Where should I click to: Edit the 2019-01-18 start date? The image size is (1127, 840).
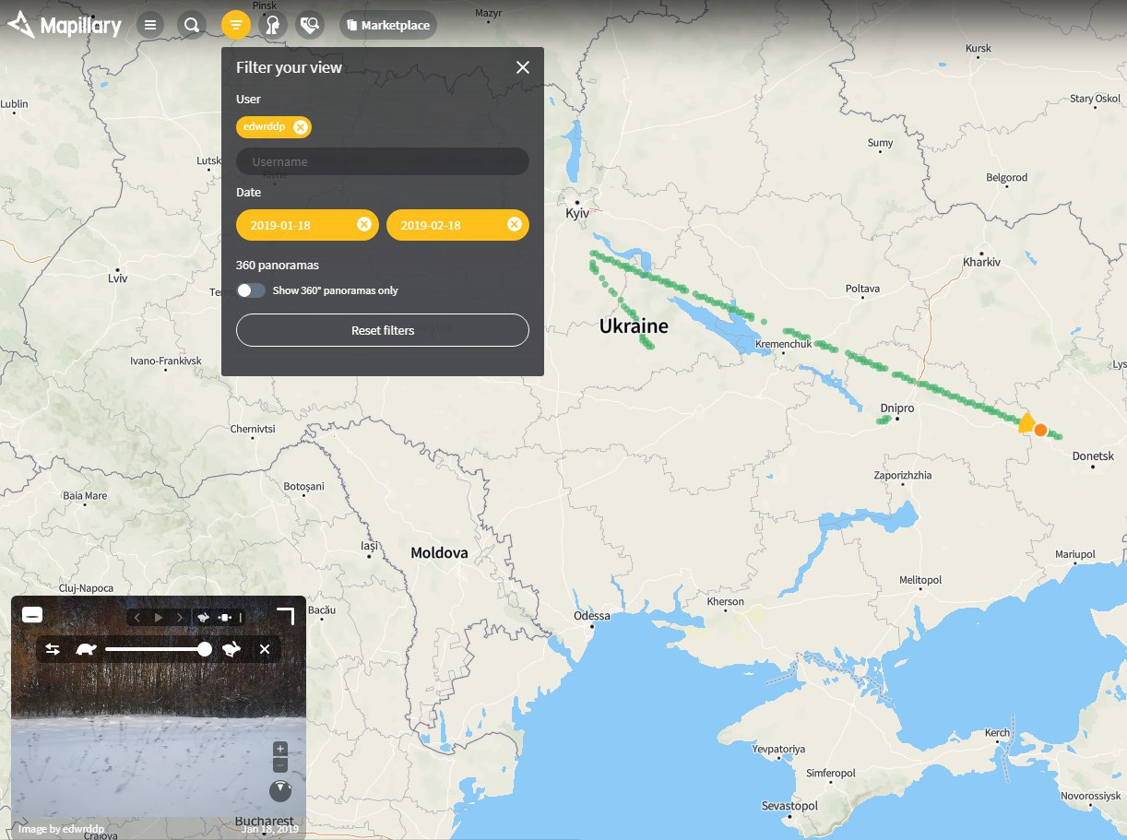pos(293,225)
